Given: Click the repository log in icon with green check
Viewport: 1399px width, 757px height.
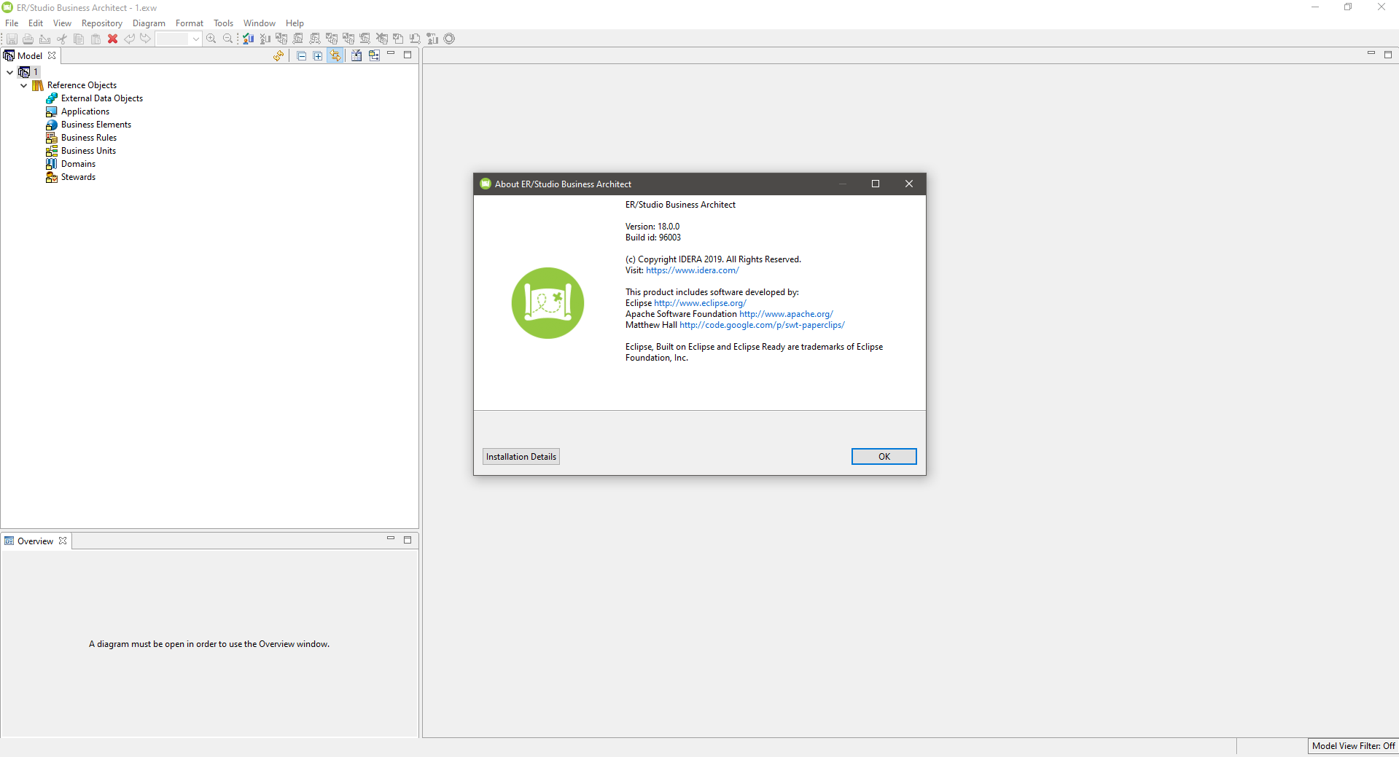Looking at the screenshot, I should click(x=249, y=39).
